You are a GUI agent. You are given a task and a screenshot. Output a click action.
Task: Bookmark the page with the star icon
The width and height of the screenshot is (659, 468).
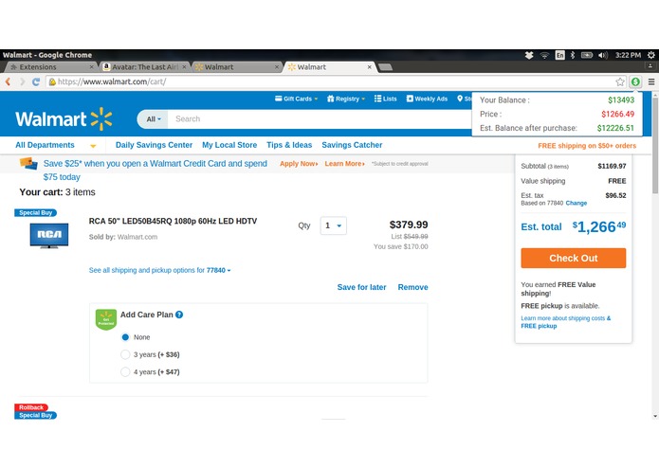(x=620, y=81)
